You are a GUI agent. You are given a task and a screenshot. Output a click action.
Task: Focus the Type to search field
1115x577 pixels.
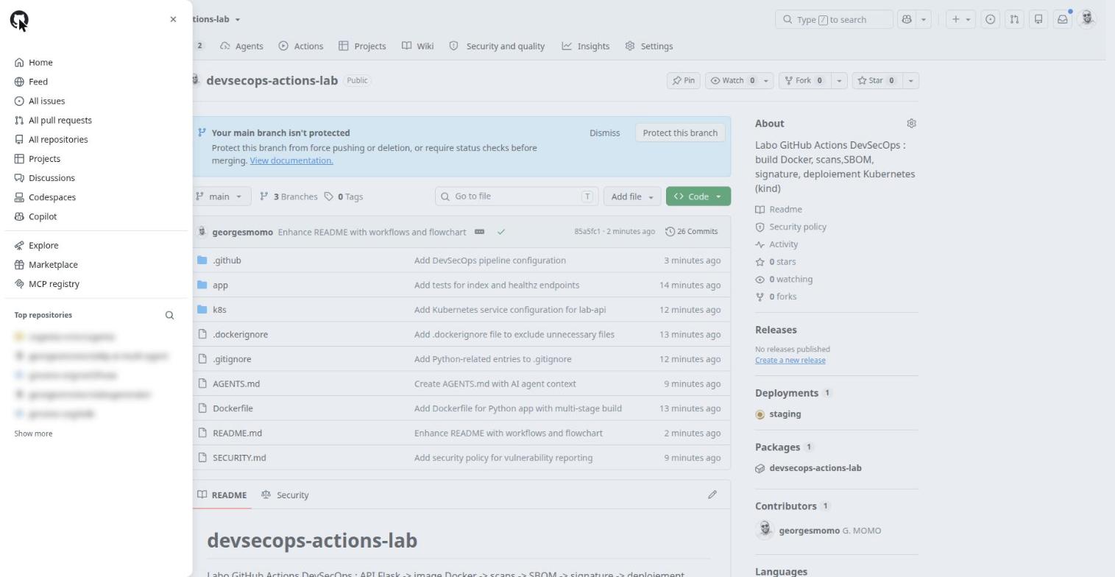[834, 19]
